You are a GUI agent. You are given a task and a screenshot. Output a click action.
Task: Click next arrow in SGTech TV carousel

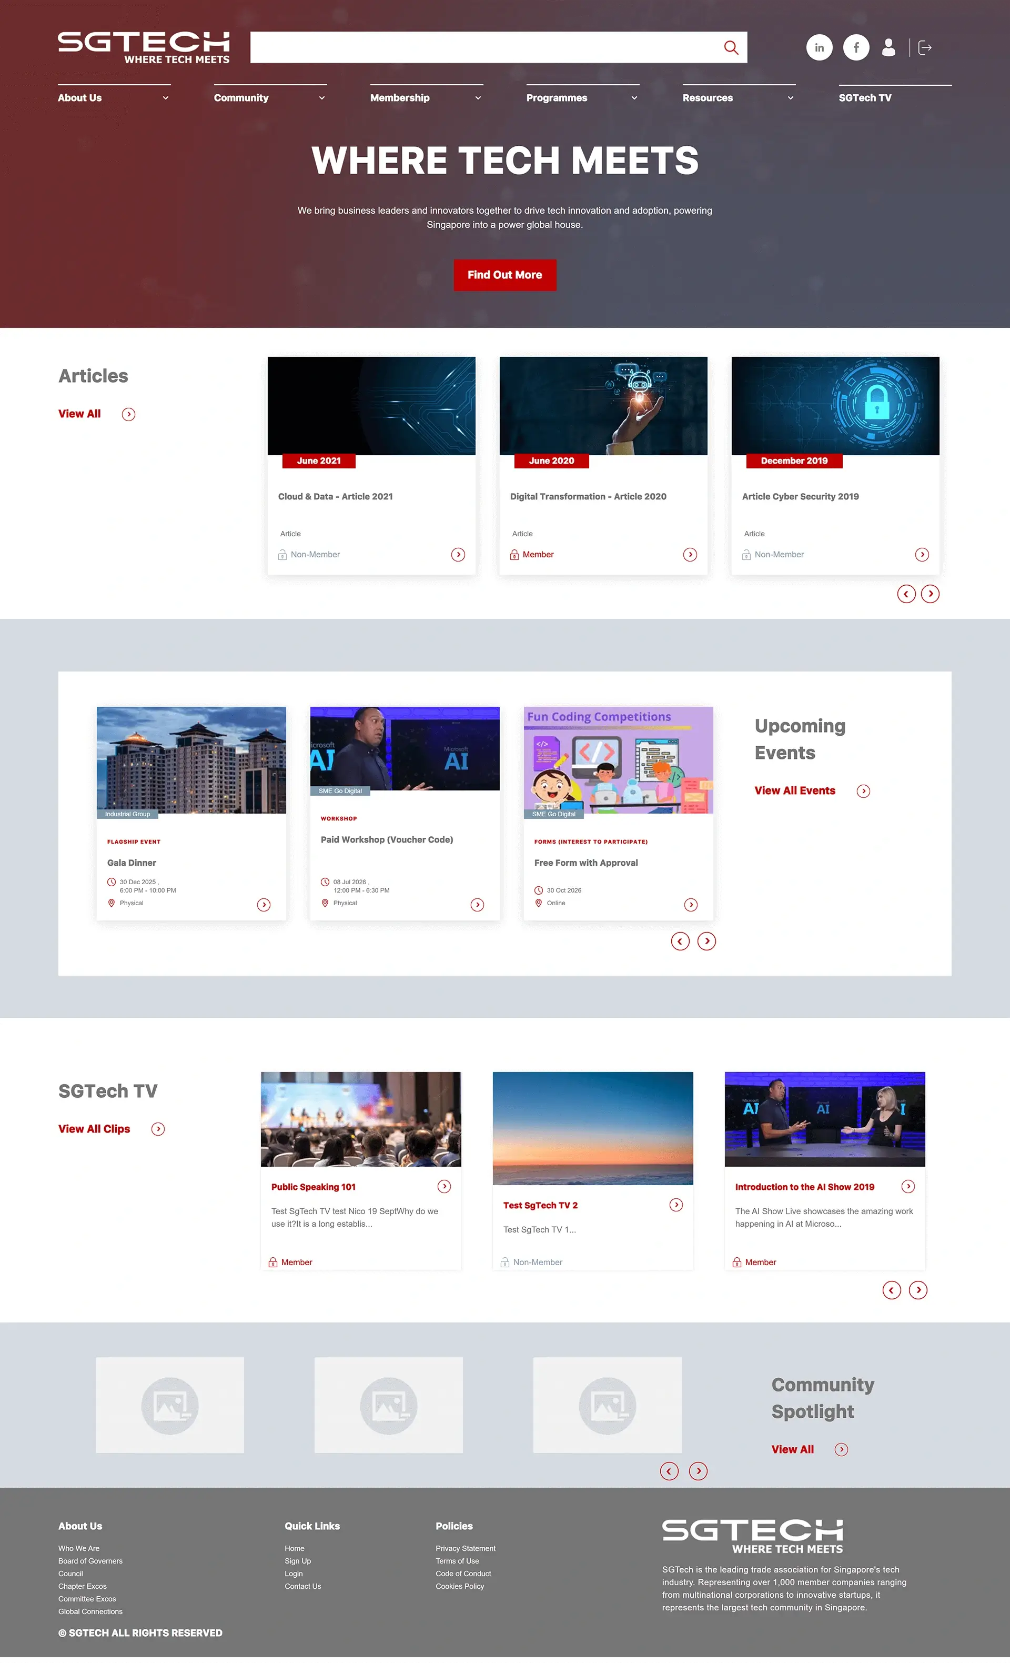click(x=917, y=1290)
